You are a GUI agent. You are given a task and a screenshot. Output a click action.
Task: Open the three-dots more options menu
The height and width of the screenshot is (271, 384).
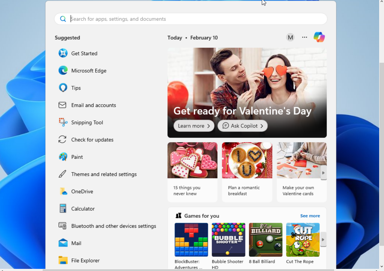click(305, 38)
